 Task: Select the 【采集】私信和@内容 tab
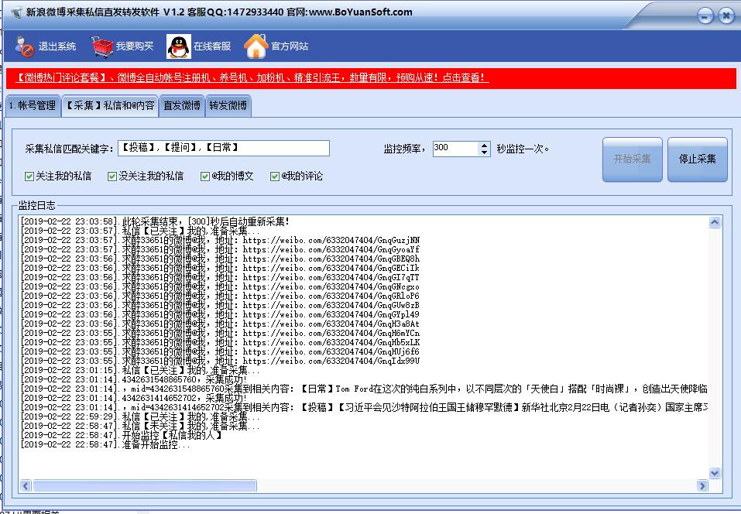point(110,105)
